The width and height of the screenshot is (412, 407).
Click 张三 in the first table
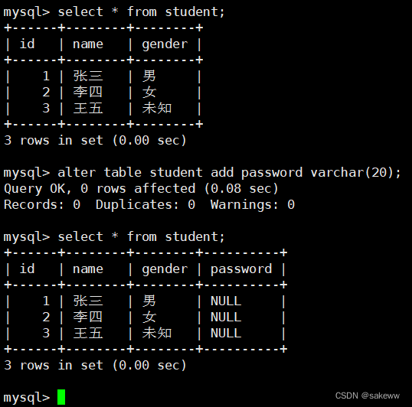[x=88, y=76]
